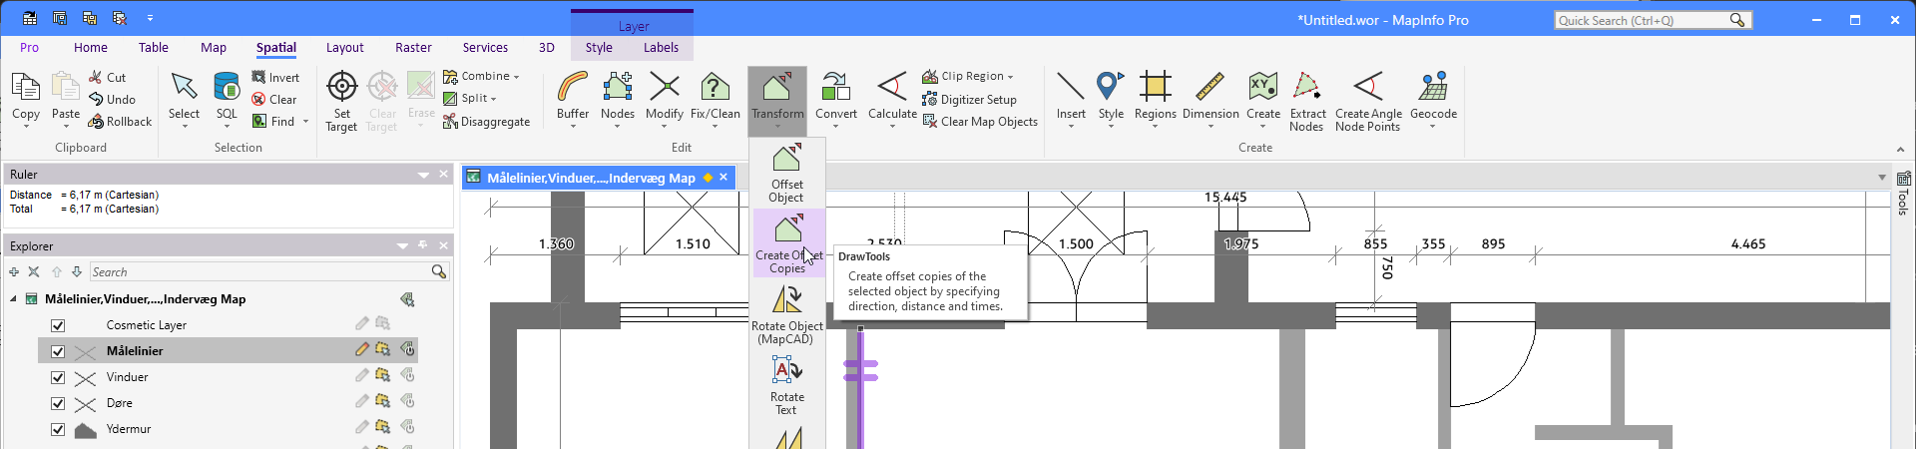The image size is (1916, 449).
Task: Toggle Målelinier layer visibility checkbox
Action: tap(58, 351)
